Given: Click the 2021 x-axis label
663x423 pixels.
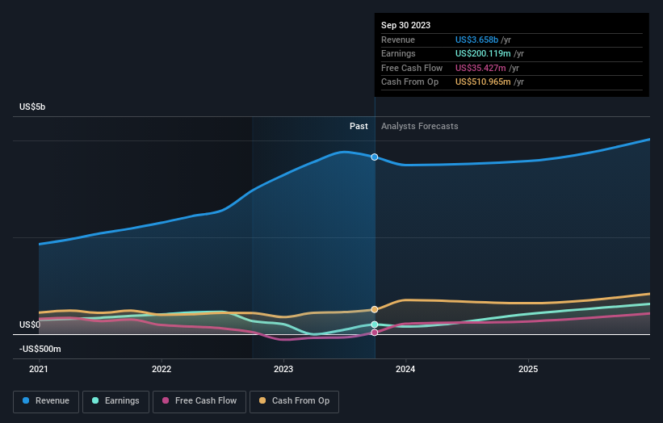Looking at the screenshot, I should click(39, 370).
